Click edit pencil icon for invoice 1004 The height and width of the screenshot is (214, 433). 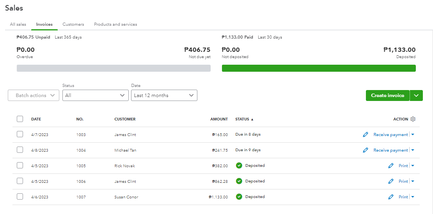click(366, 150)
